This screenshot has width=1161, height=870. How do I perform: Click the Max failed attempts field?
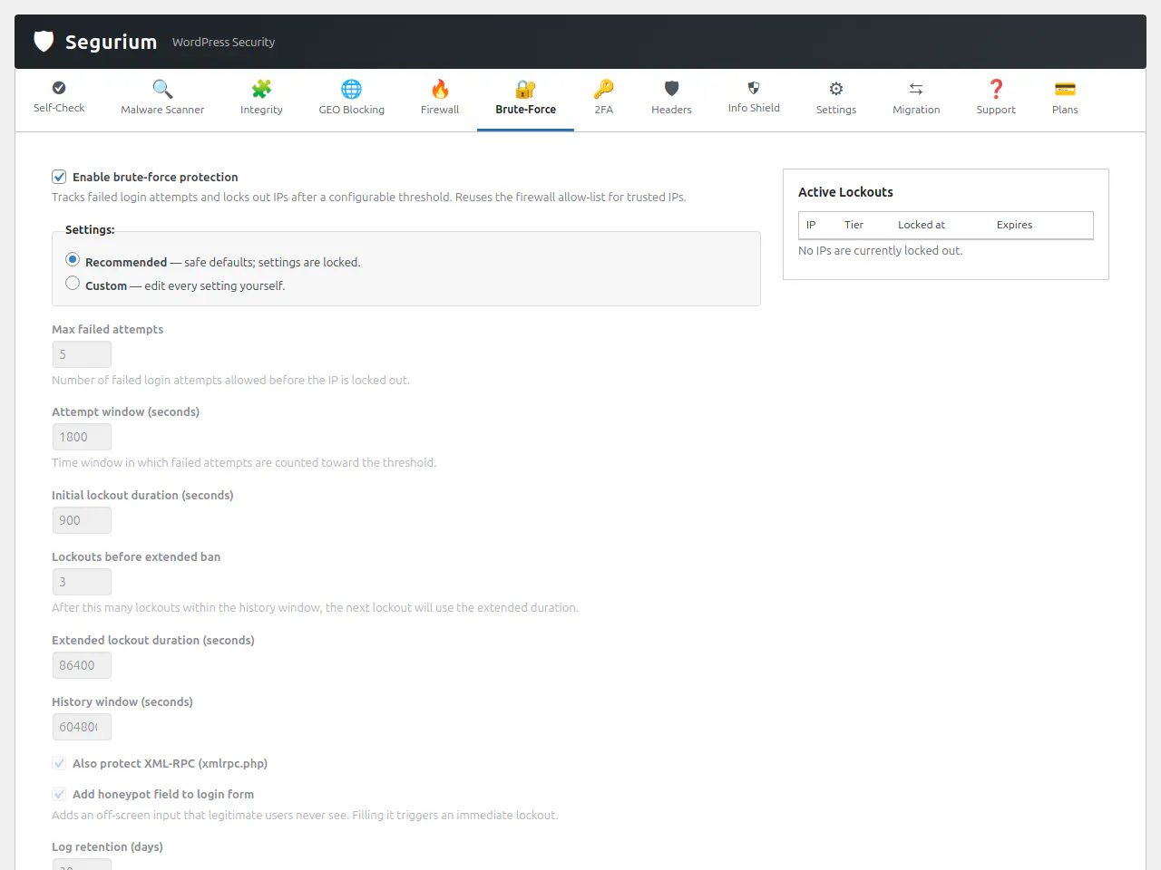pos(82,354)
